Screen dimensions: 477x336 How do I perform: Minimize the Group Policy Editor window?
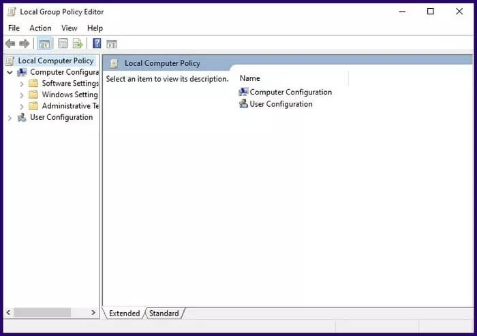pos(402,12)
